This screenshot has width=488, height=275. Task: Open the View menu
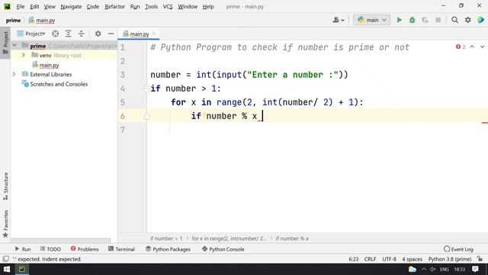point(50,6)
